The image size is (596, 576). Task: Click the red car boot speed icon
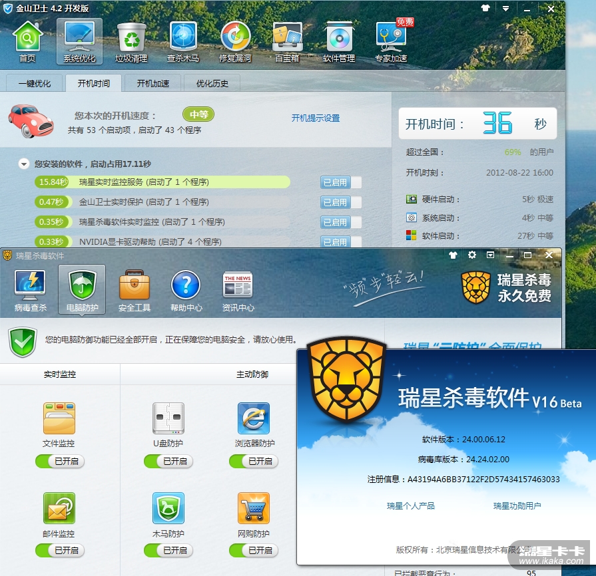[x=31, y=121]
